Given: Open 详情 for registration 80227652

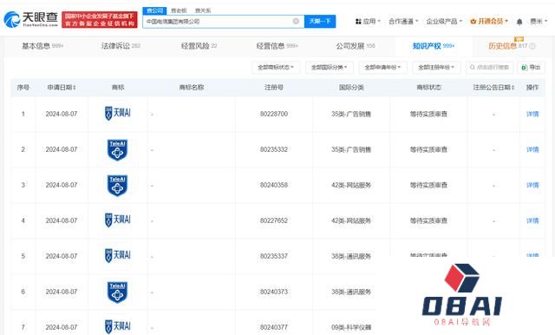Looking at the screenshot, I should (x=532, y=220).
